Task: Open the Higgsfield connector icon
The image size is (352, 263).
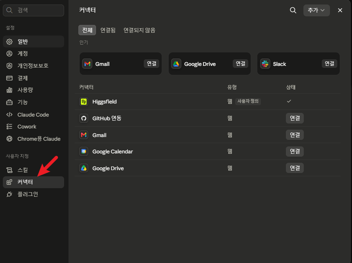Action: coord(84,101)
